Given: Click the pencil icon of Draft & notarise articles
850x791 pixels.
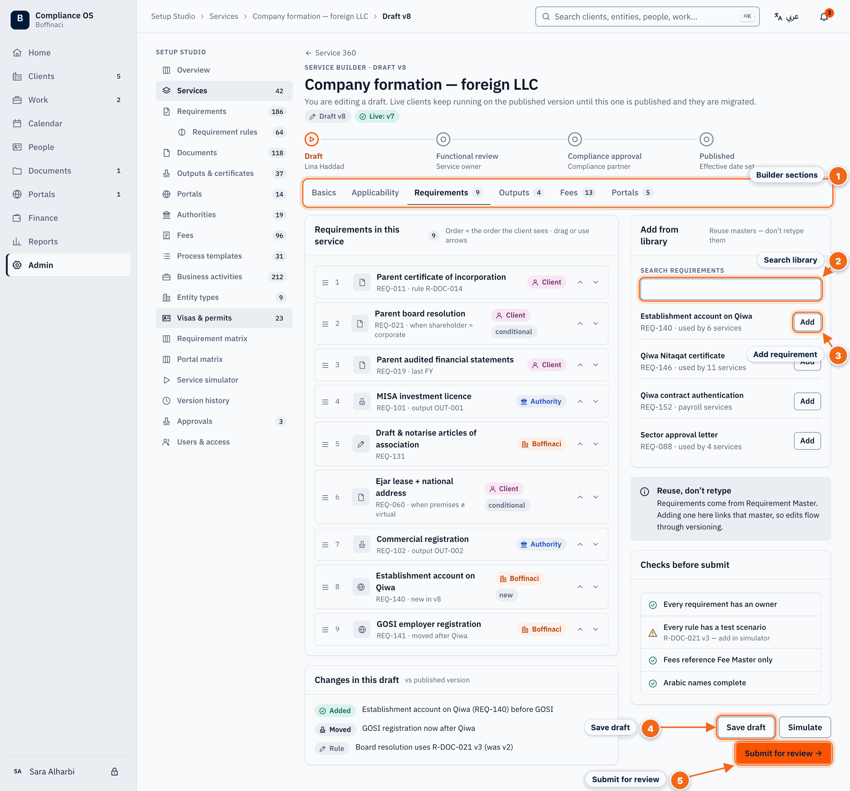Looking at the screenshot, I should point(361,444).
